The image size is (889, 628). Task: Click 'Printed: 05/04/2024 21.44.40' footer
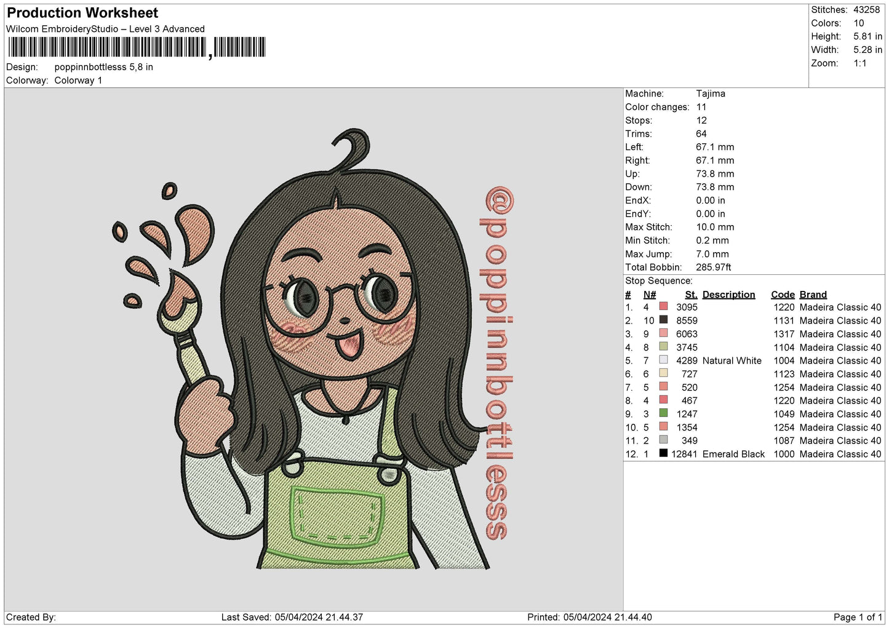pyautogui.click(x=589, y=617)
